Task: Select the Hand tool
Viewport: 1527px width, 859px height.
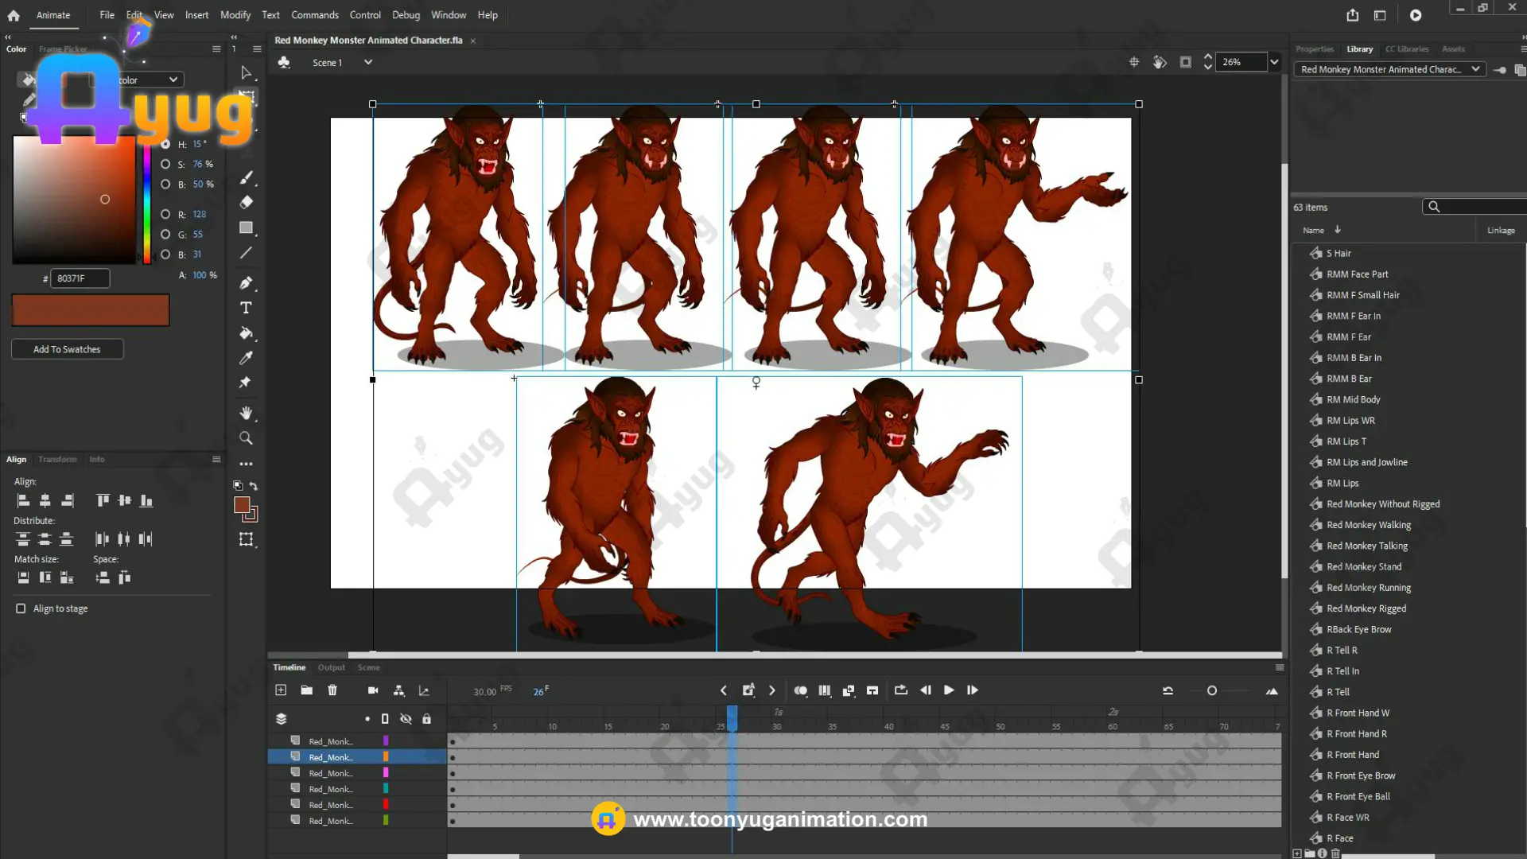Action: 246,413
